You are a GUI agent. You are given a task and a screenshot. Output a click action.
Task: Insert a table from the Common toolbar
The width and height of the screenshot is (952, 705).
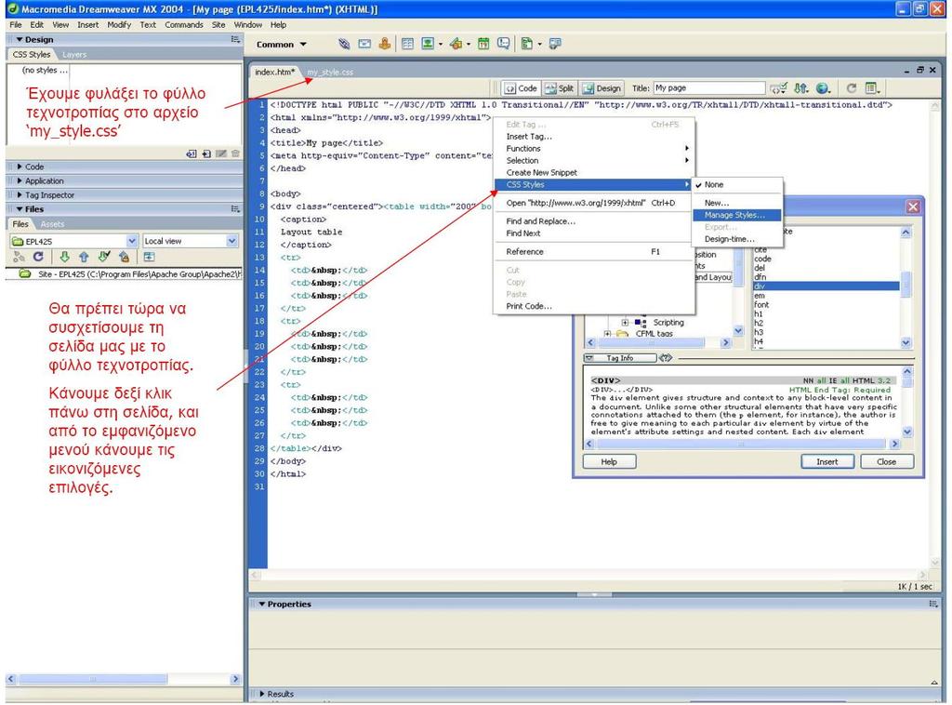click(x=407, y=44)
